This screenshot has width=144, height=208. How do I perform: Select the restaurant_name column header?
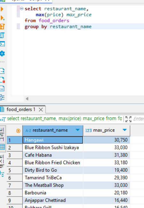[x=53, y=131]
